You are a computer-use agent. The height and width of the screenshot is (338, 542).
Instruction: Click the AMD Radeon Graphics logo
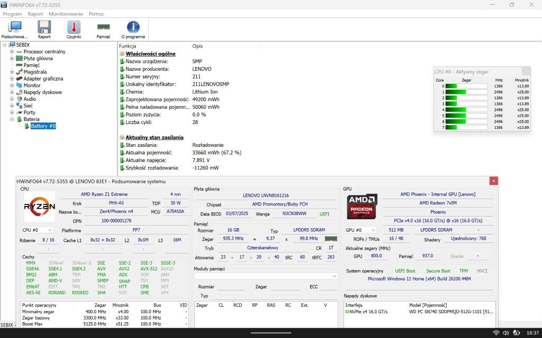click(x=362, y=206)
